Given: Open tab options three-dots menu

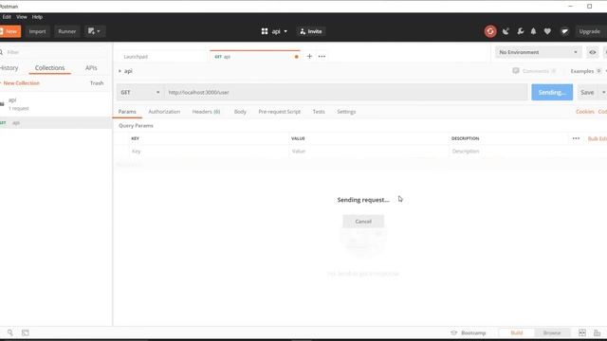Looking at the screenshot, I should tap(322, 57).
